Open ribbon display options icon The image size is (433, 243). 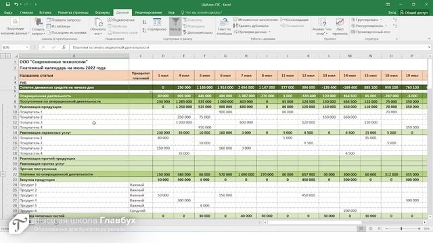pos(388,5)
